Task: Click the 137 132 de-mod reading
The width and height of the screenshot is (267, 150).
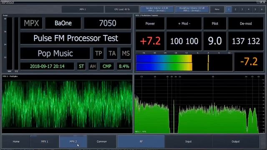Action: point(246,41)
